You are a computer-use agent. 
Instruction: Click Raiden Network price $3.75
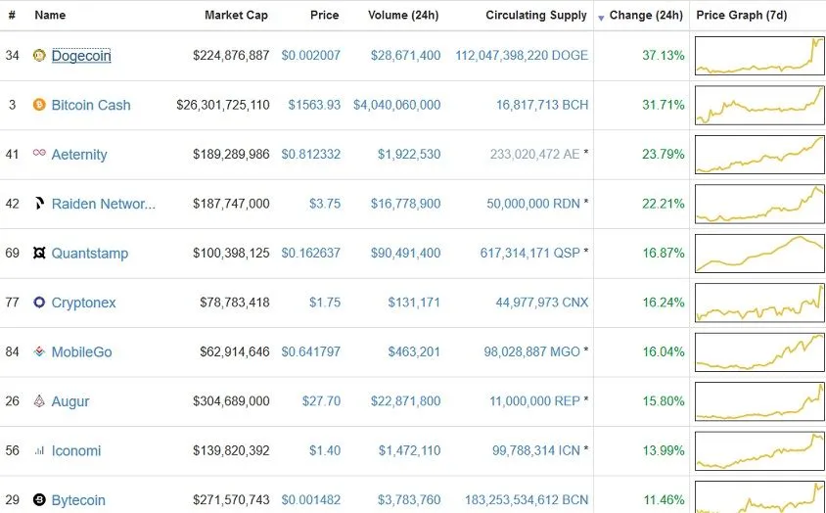click(x=325, y=204)
